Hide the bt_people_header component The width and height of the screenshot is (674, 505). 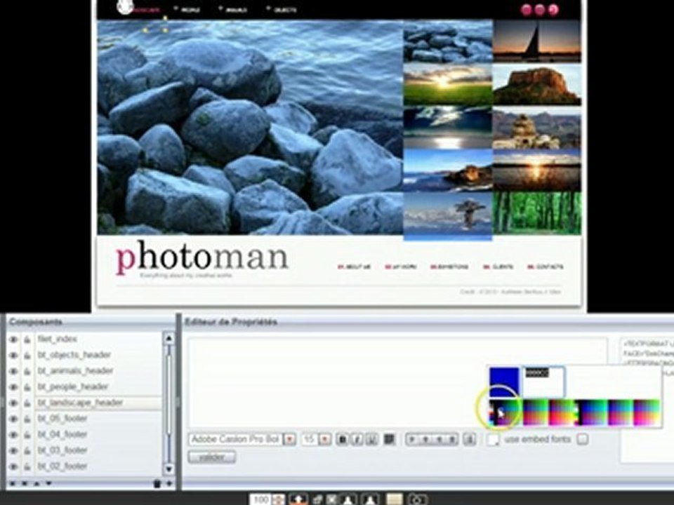click(x=13, y=387)
